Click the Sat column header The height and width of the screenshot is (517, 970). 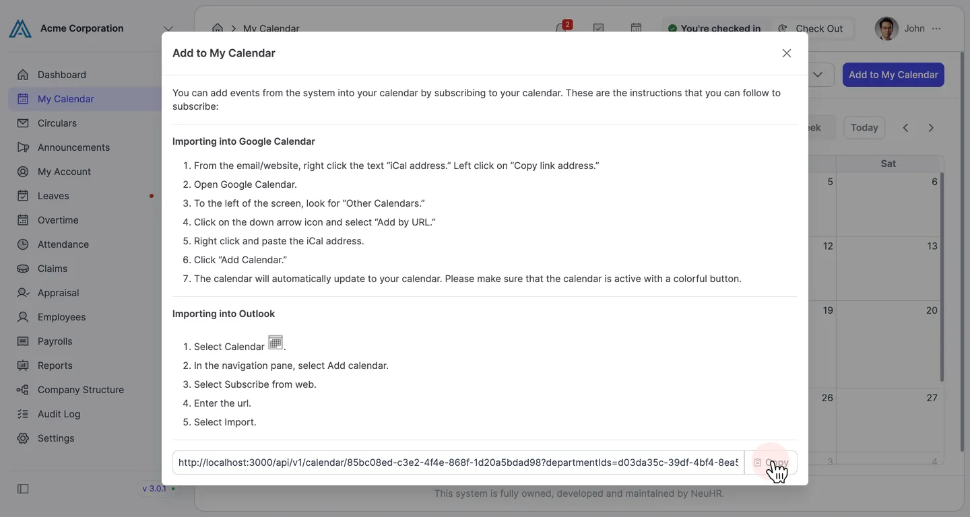(888, 164)
